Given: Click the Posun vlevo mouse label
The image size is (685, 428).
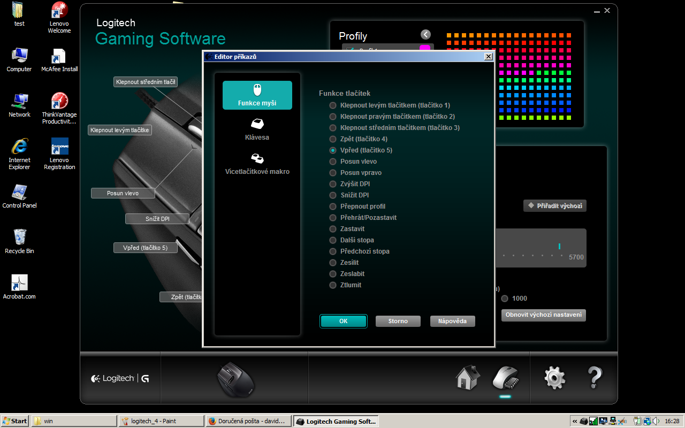Looking at the screenshot, I should [123, 193].
